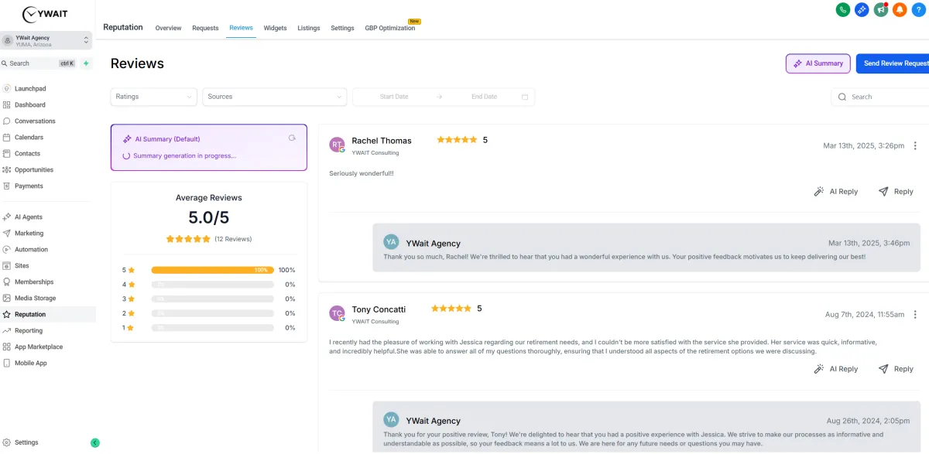Click Reply on Tony Concatti's review
The width and height of the screenshot is (929, 454).
(896, 369)
